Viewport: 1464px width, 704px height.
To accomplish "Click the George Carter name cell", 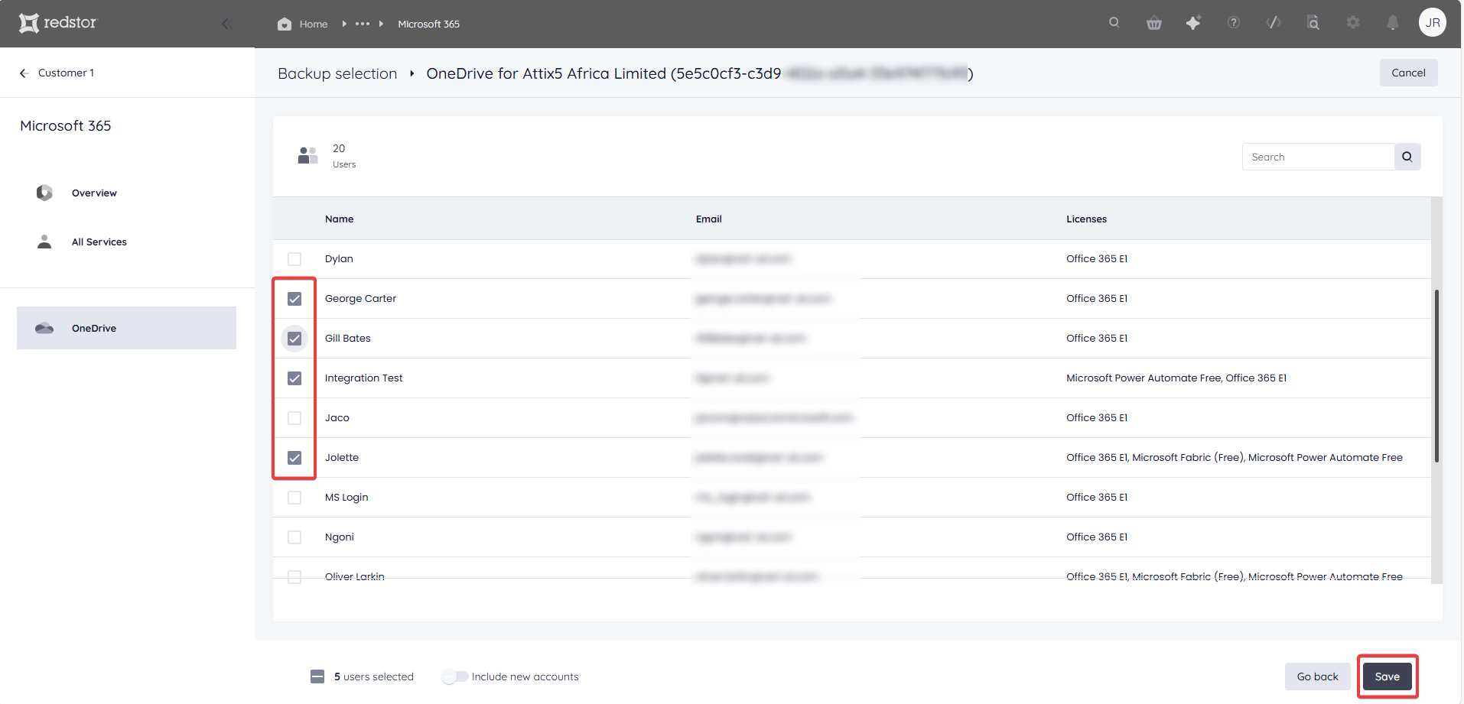I will 360,298.
